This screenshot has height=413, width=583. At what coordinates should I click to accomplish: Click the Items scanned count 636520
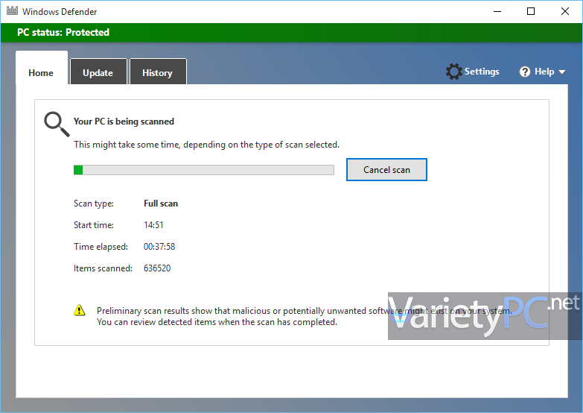157,268
